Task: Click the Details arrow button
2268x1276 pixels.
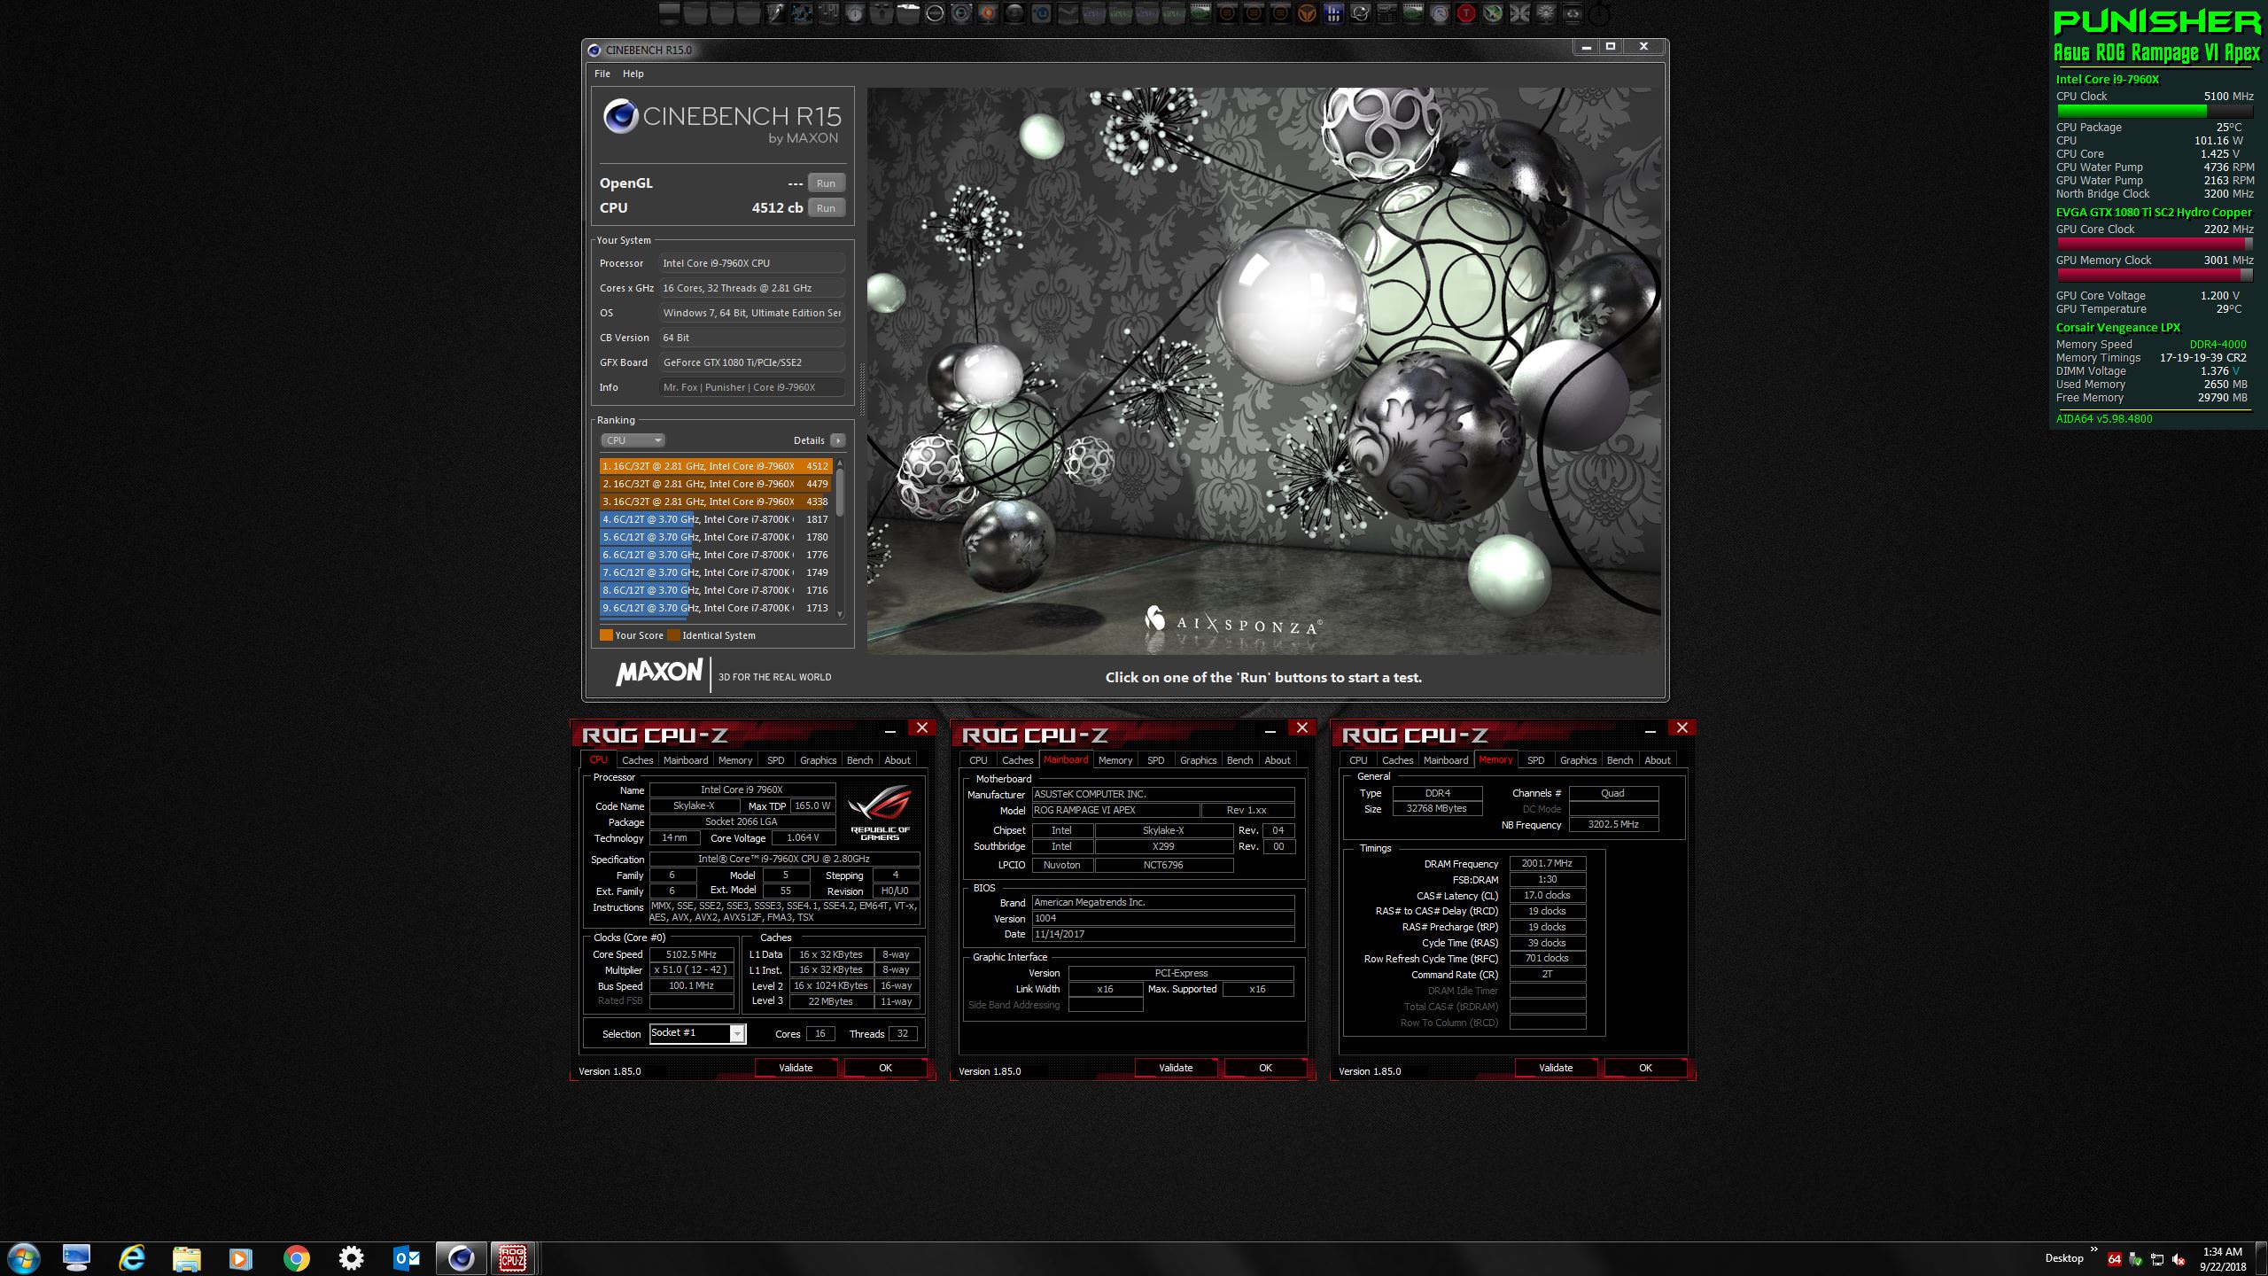Action: [x=837, y=440]
